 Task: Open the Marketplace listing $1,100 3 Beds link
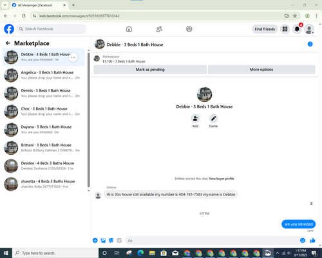pyautogui.click(x=124, y=61)
